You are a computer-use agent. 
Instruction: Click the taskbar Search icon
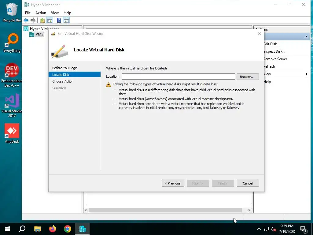[x=22, y=229]
